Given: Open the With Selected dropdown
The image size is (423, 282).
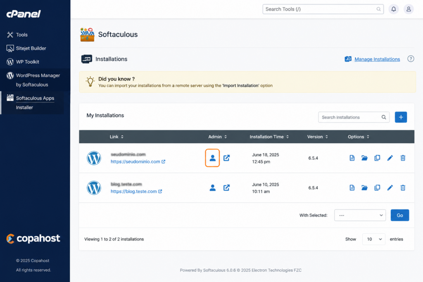Looking at the screenshot, I should (x=360, y=215).
